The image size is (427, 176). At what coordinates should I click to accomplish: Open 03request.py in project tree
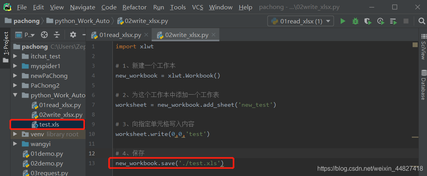49,173
